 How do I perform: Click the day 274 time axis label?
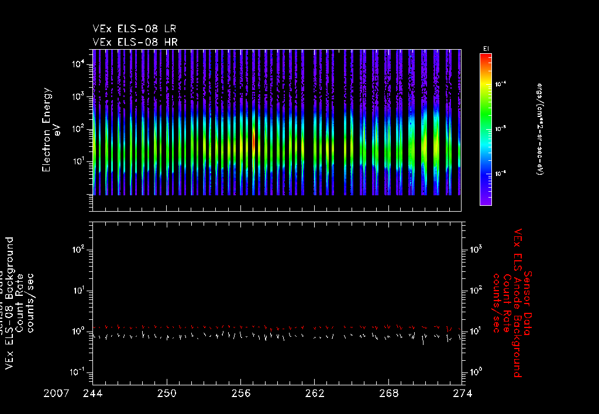pyautogui.click(x=462, y=394)
